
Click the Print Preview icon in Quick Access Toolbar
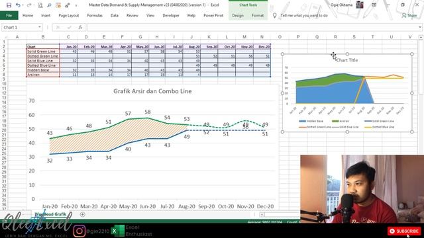click(x=40, y=5)
